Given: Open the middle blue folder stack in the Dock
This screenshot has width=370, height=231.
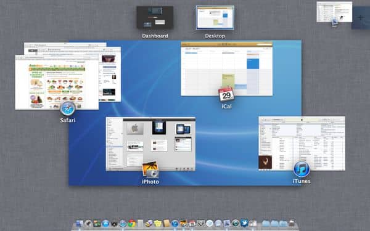Looking at the screenshot, I should (x=274, y=224).
